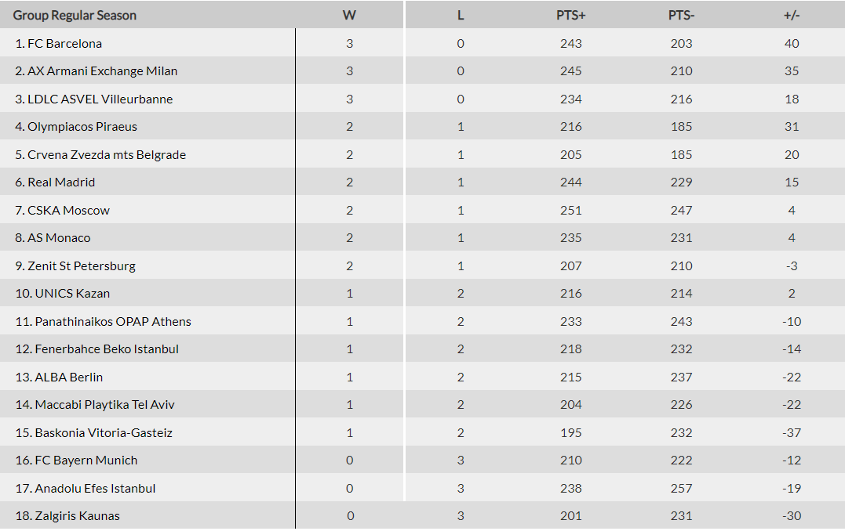Open Fenerbahce Beko Istanbul team link
The width and height of the screenshot is (845, 531).
[107, 349]
